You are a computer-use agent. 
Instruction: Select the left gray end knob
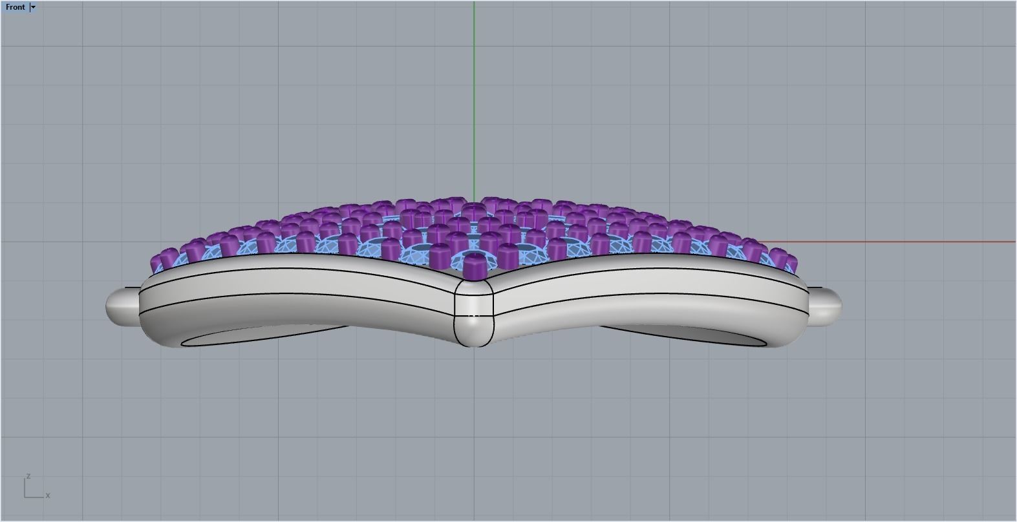[x=123, y=306]
